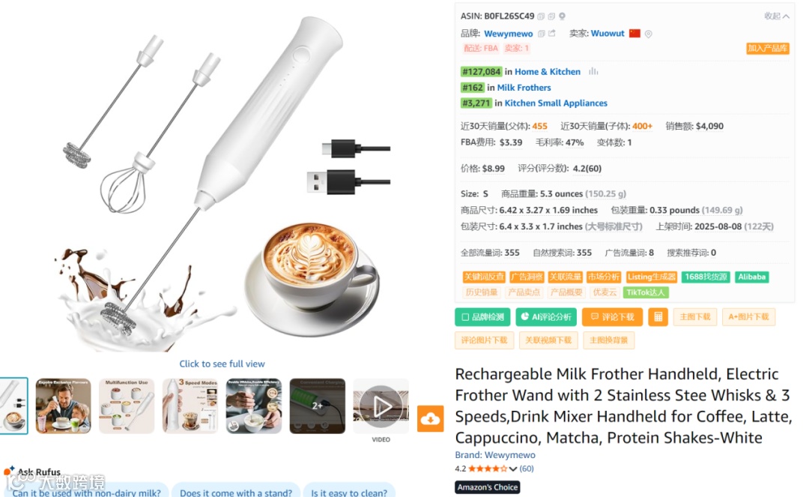Screen dimensions: 809x497
Task: Open the 关键词反查 tab
Action: pos(483,277)
